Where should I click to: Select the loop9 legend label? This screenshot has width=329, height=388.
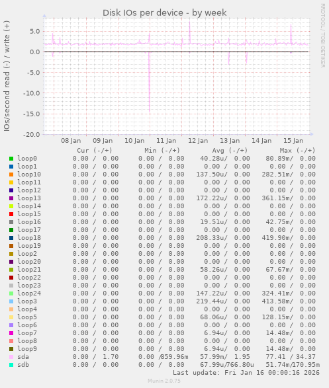click(27, 349)
